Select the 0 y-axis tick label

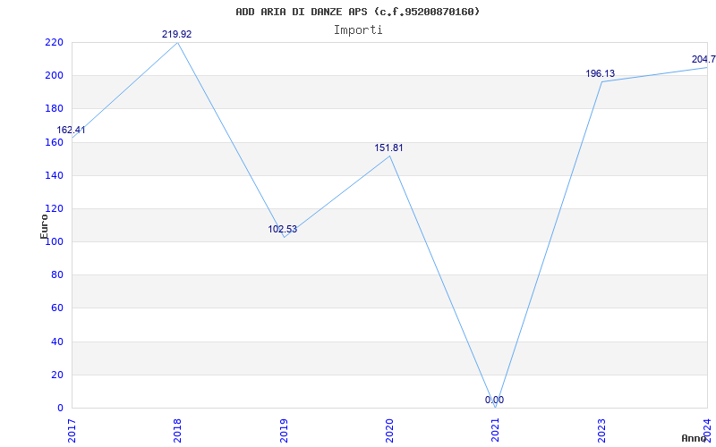click(x=60, y=409)
